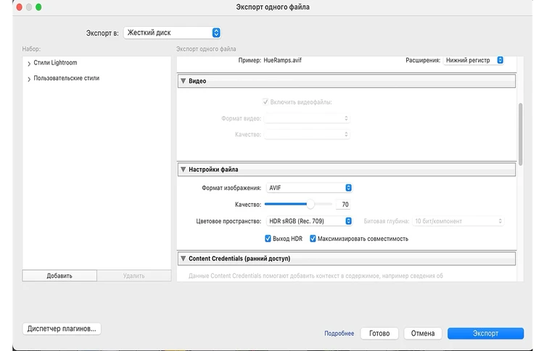Collapse the Настройки файла section triangle

[x=183, y=169]
